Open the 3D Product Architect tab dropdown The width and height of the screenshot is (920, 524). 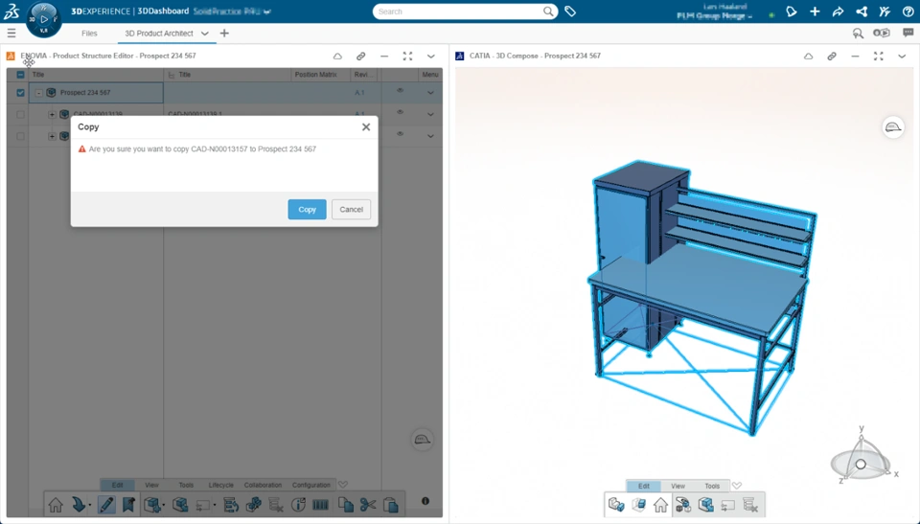pyautogui.click(x=205, y=34)
